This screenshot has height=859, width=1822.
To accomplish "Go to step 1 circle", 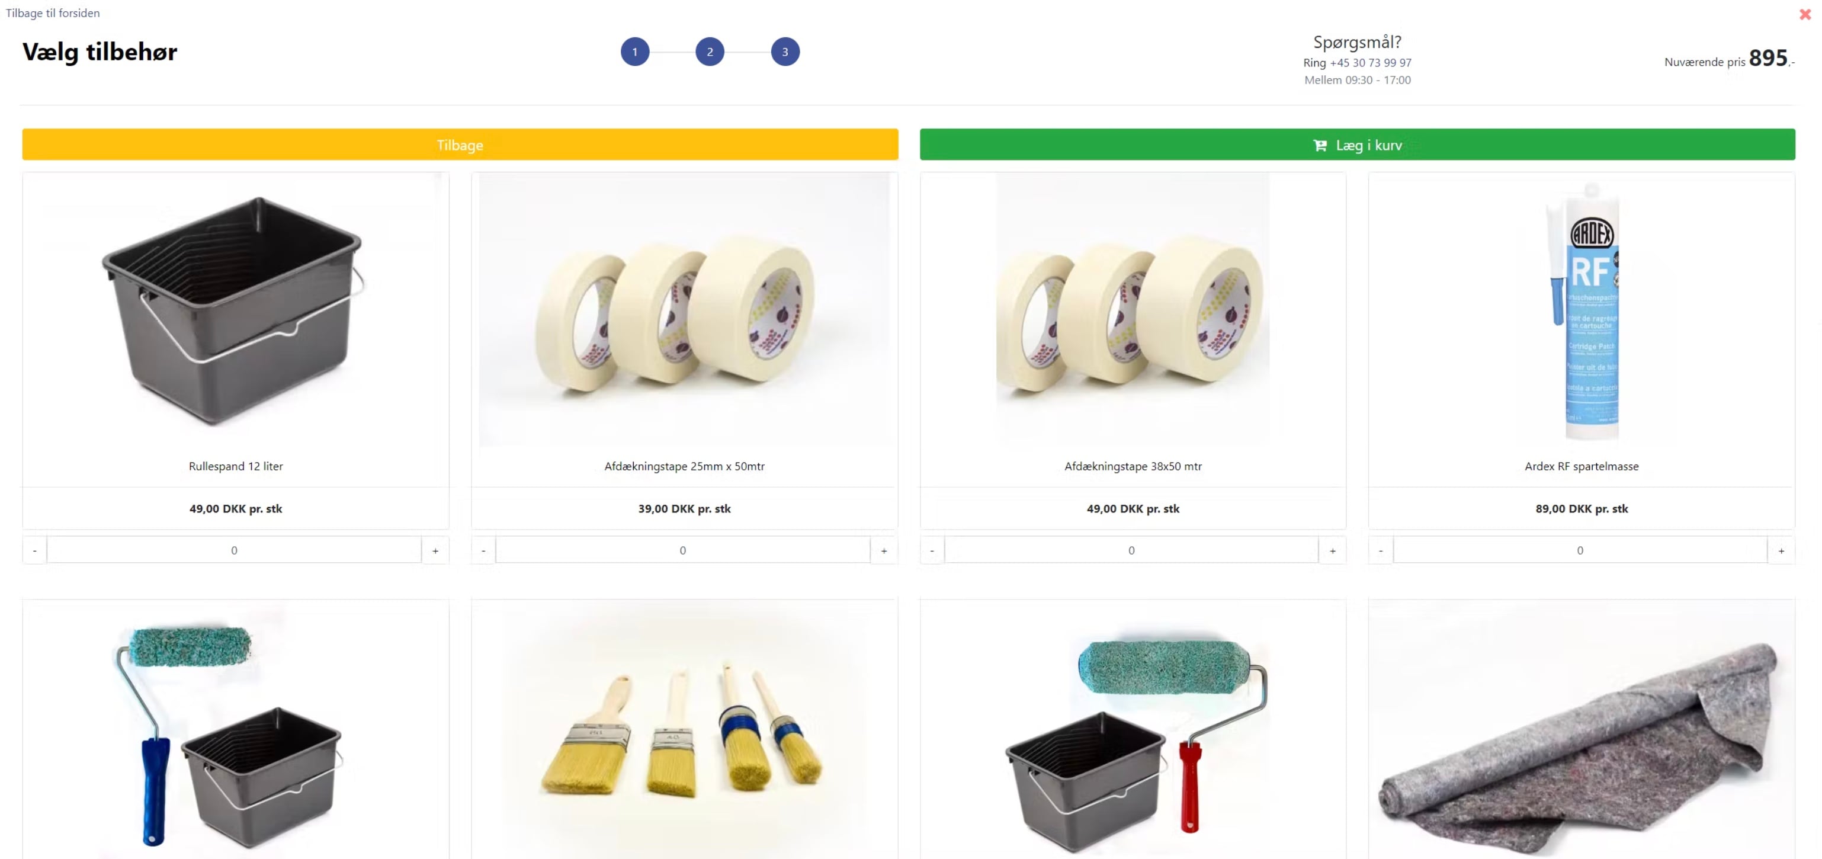I will click(x=634, y=52).
